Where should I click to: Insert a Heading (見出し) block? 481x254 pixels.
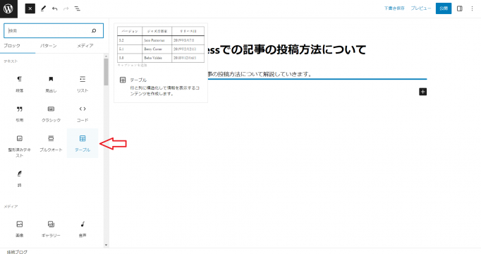click(51, 84)
